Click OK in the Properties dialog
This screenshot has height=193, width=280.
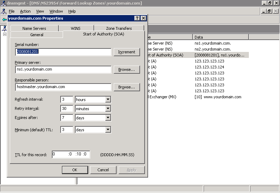point(75,170)
